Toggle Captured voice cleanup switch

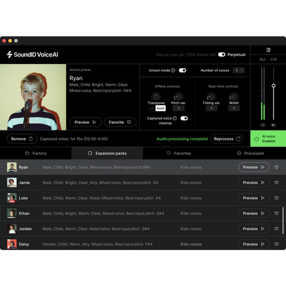pos(184,118)
